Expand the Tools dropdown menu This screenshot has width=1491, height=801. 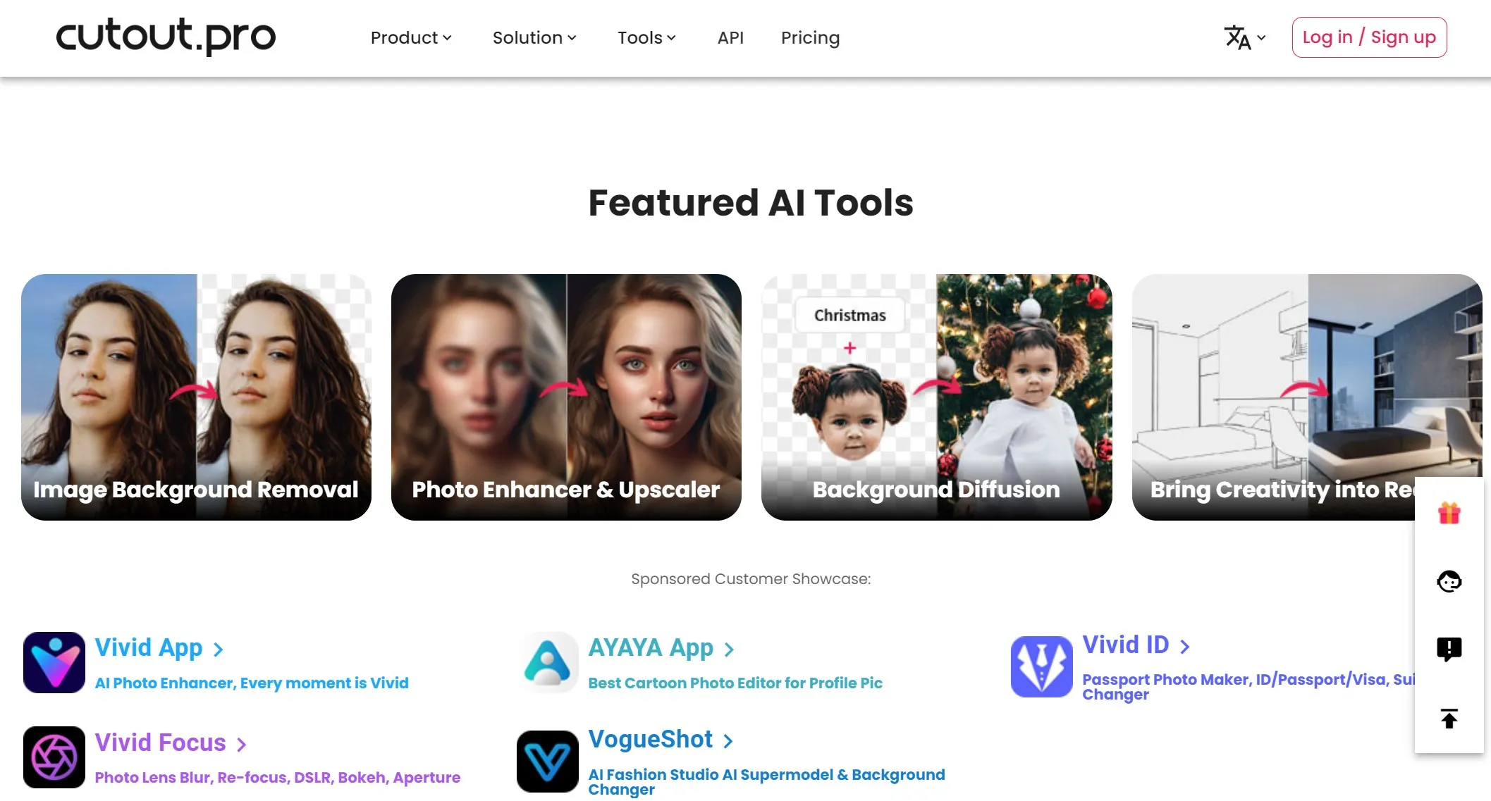(x=647, y=37)
